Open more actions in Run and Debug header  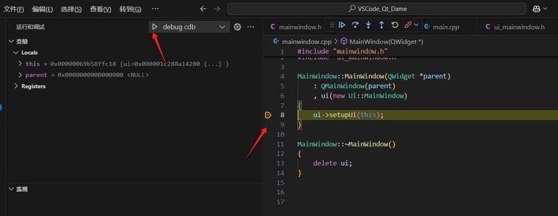pos(251,27)
